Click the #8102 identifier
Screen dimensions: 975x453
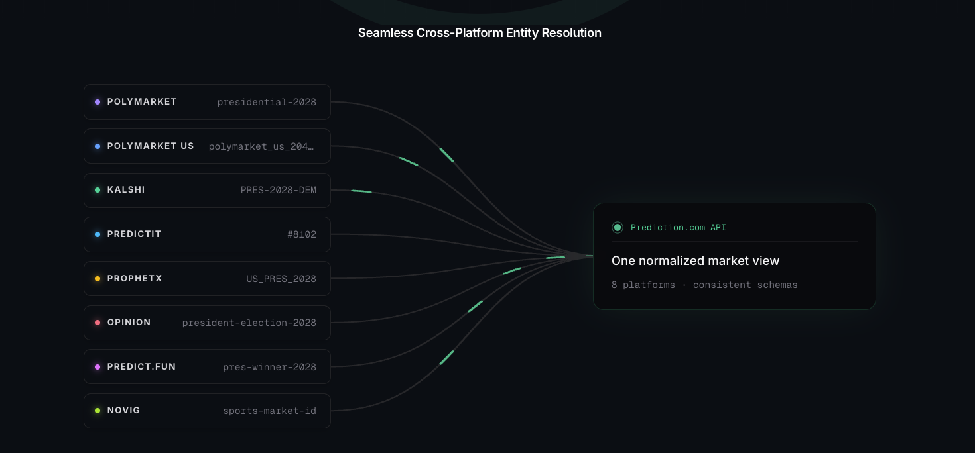pos(302,234)
